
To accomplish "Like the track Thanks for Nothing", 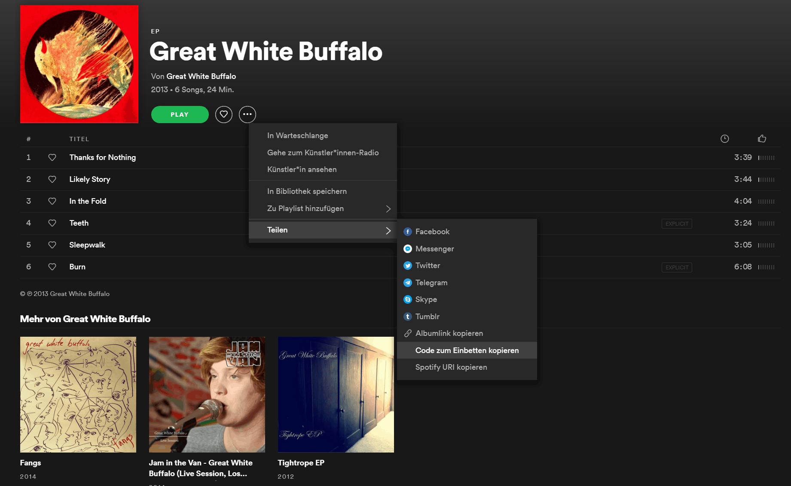I will coord(52,157).
